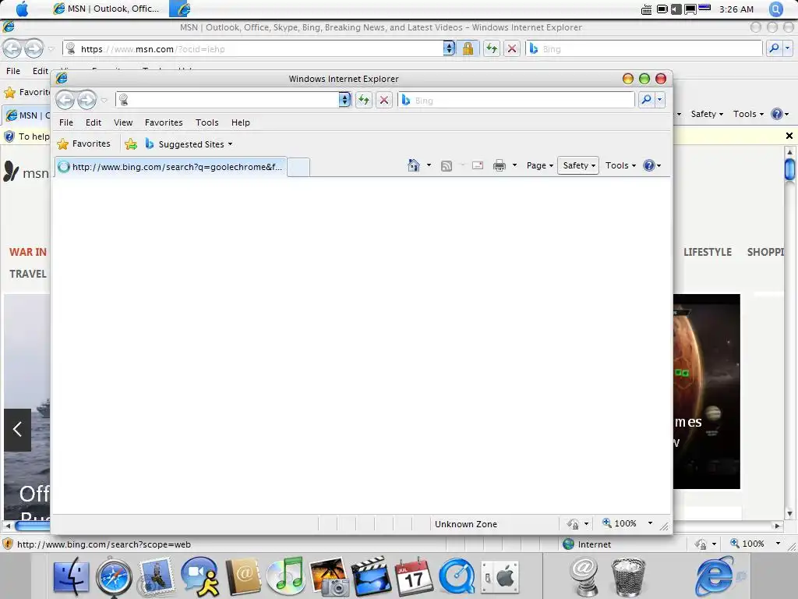Expand Print dropdown arrow in front window
This screenshot has height=599, width=798.
coord(514,165)
